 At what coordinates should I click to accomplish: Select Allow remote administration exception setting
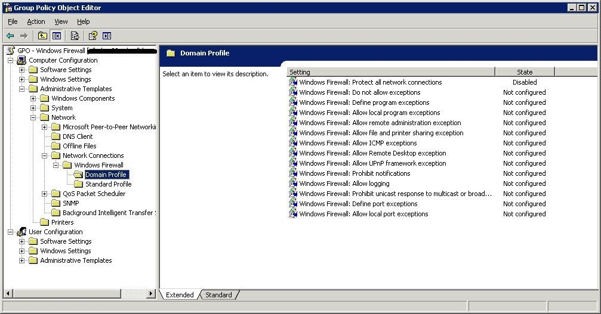coord(380,123)
